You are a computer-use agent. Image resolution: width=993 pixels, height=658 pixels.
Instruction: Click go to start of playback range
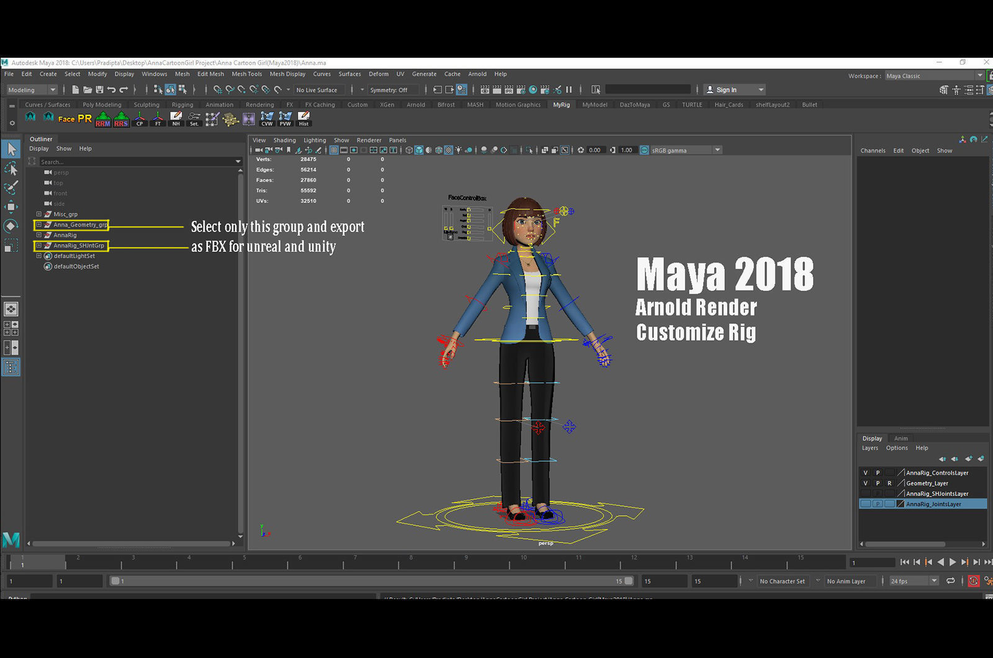(904, 562)
